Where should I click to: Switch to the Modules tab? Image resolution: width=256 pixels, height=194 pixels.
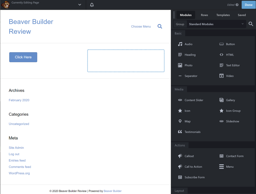click(x=186, y=15)
